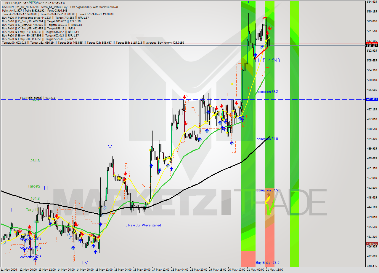Viewport: 379px width, 273px height.
Task: Click '20 May 10:00' on the time axis
Action: pyautogui.click(x=237, y=270)
